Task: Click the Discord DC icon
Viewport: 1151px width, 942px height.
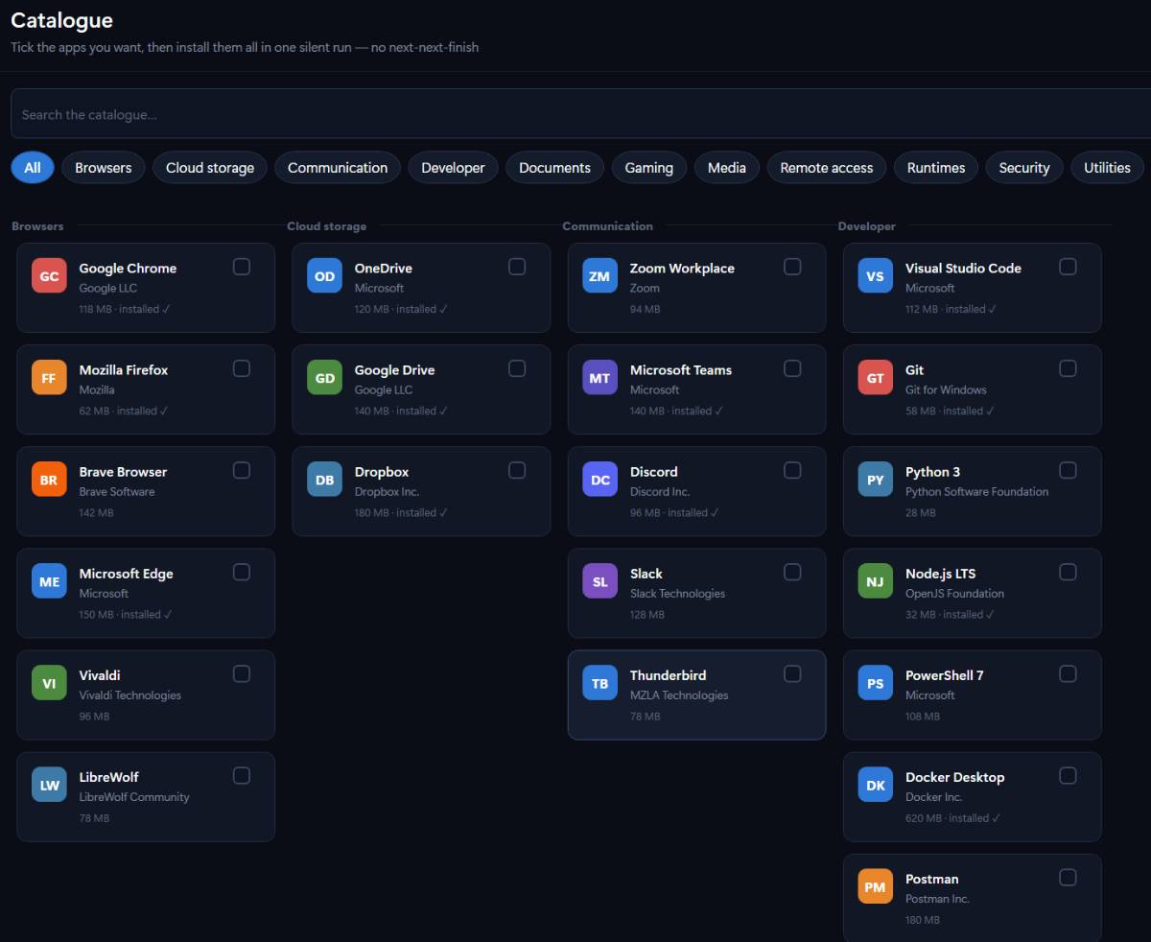Action: (x=599, y=480)
